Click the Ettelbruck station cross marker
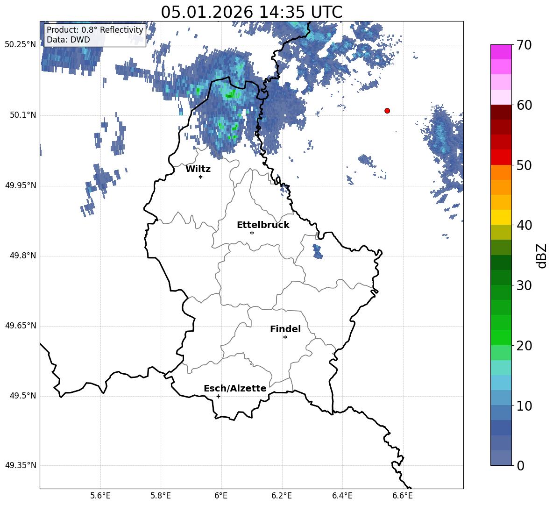Screen dimensions: 553x505 [x=252, y=233]
